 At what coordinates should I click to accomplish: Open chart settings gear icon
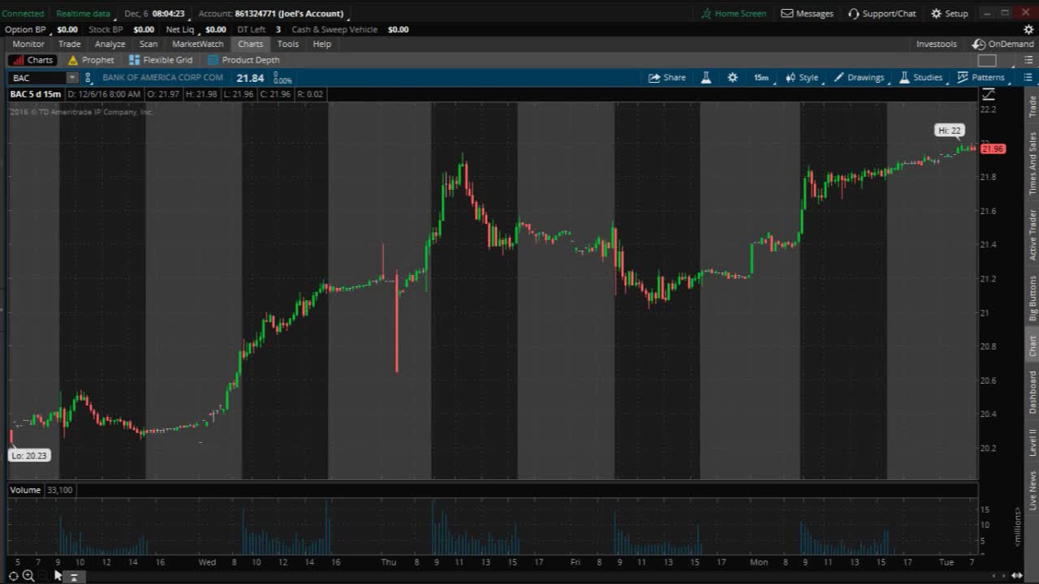[733, 77]
